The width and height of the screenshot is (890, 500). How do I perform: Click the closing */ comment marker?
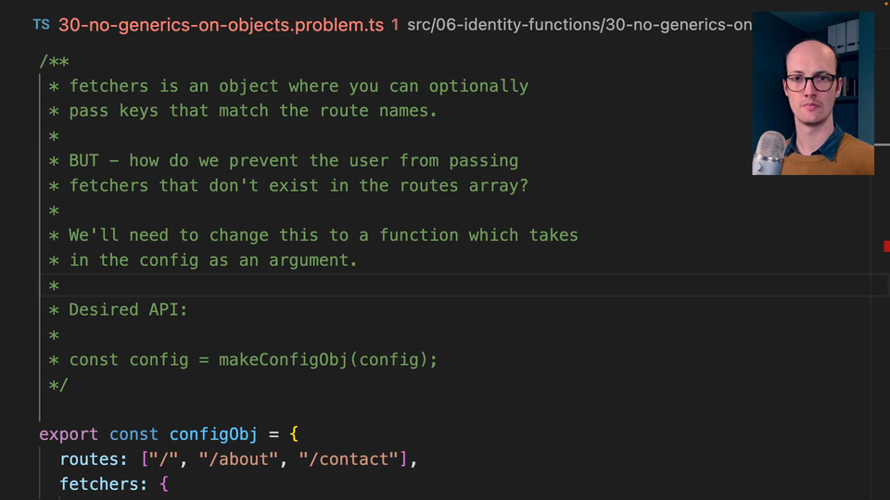tap(58, 384)
